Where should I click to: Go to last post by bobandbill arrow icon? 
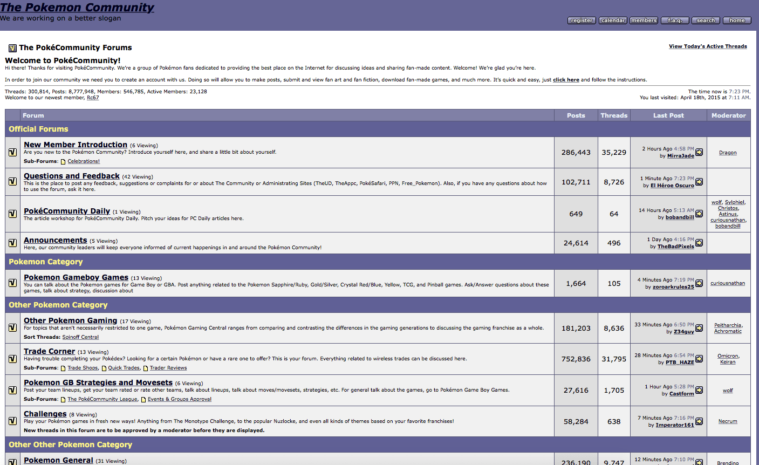(699, 214)
